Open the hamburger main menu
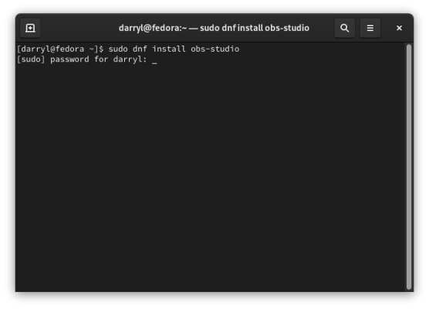 (x=370, y=28)
